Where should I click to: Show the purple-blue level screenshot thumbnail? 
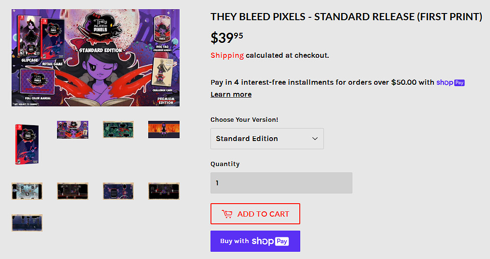[x=118, y=191]
